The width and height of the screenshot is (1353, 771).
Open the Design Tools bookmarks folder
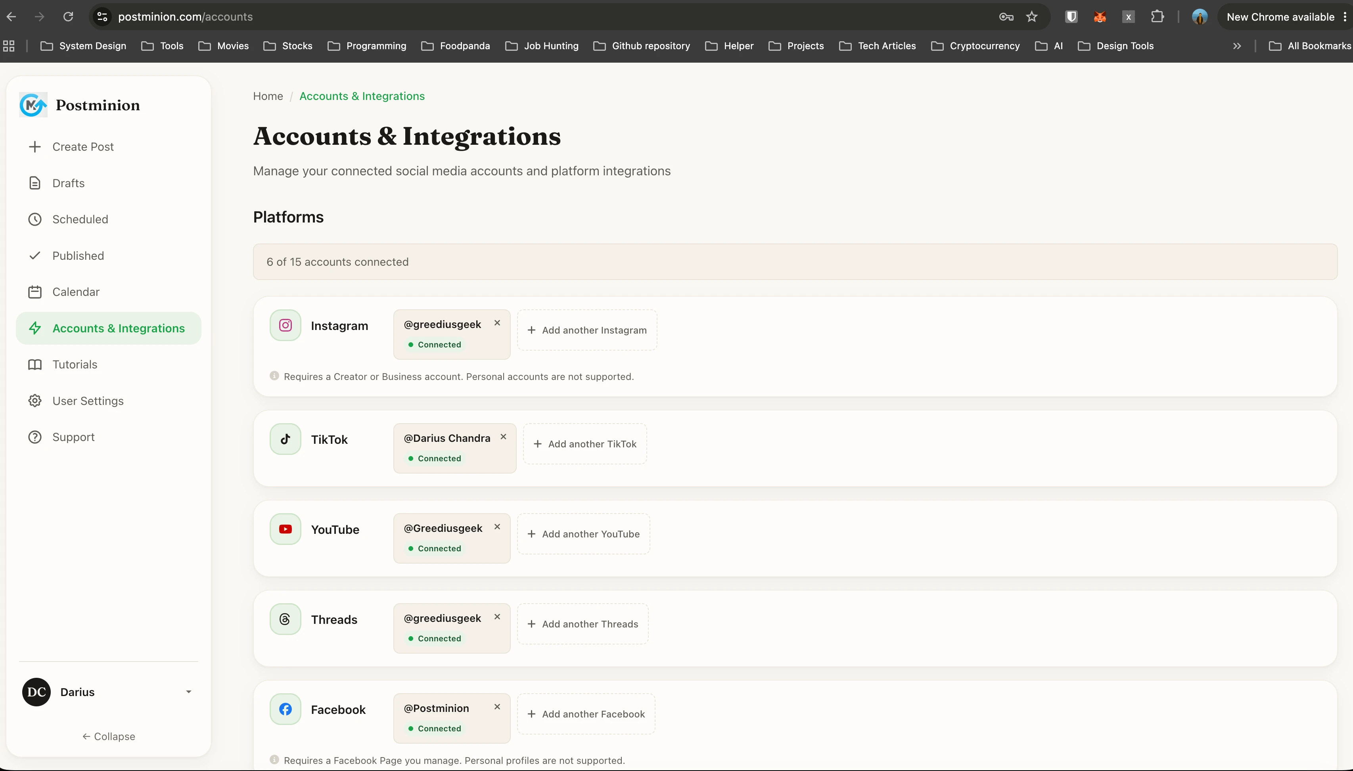click(x=1116, y=46)
